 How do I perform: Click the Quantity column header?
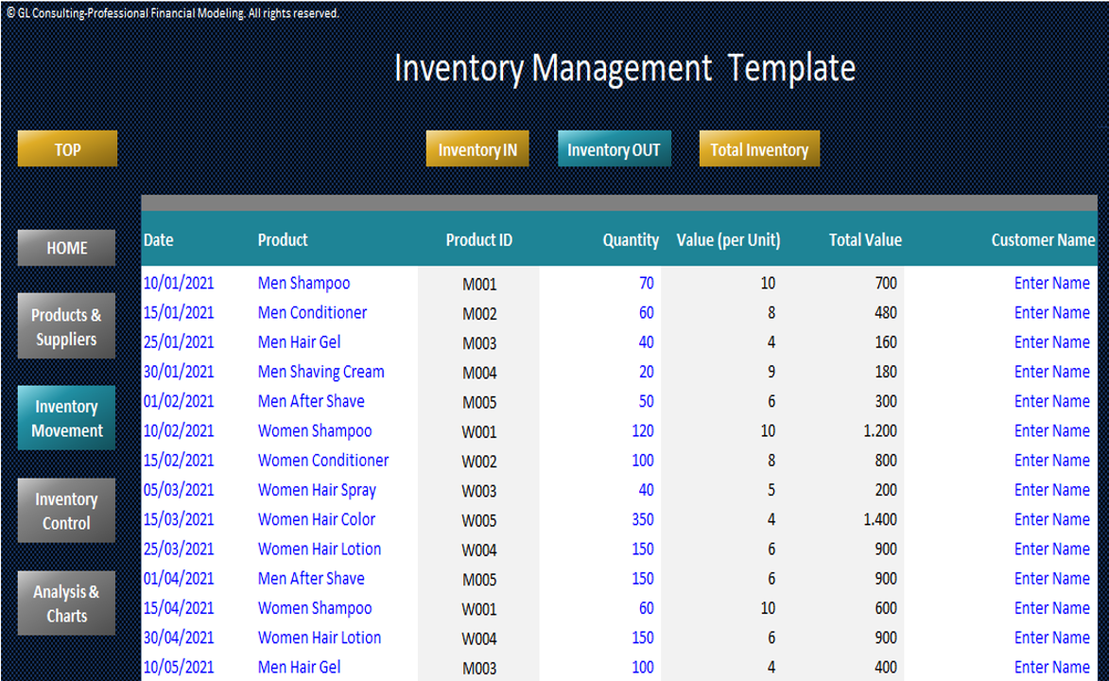click(631, 240)
